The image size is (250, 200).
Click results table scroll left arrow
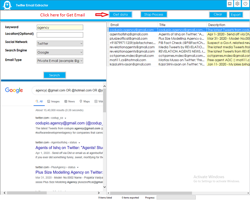click(x=109, y=193)
